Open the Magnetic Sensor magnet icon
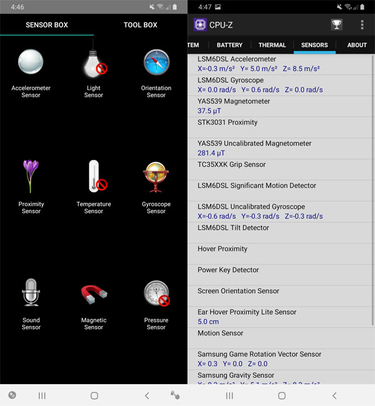375x406 pixels. [94, 293]
